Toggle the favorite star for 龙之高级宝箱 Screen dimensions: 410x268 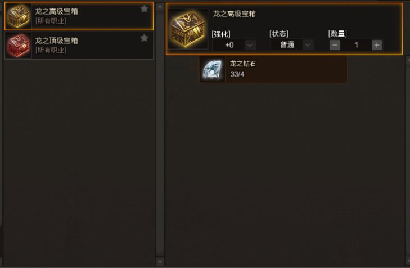coord(145,9)
